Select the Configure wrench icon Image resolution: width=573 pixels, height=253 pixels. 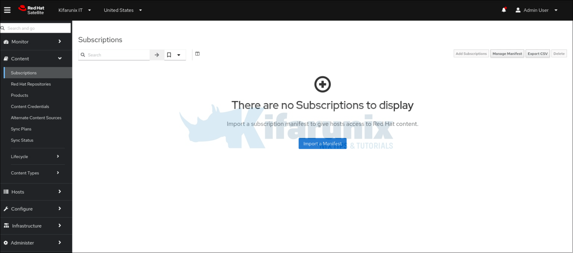point(6,209)
